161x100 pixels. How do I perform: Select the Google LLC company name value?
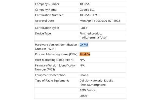[x=87, y=9]
